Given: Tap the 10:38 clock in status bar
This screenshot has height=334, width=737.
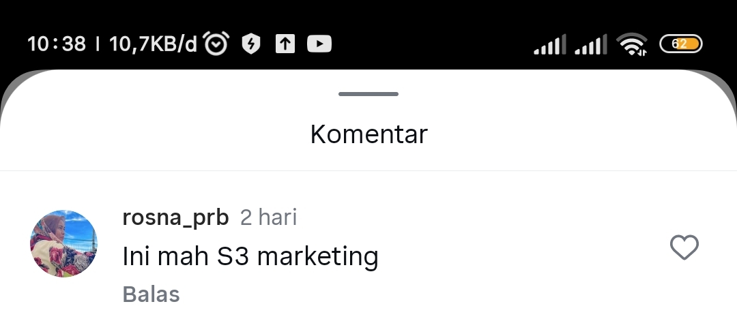Looking at the screenshot, I should click(57, 44).
